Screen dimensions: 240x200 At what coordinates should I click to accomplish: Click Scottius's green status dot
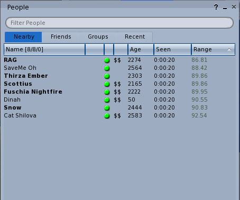coord(107,84)
